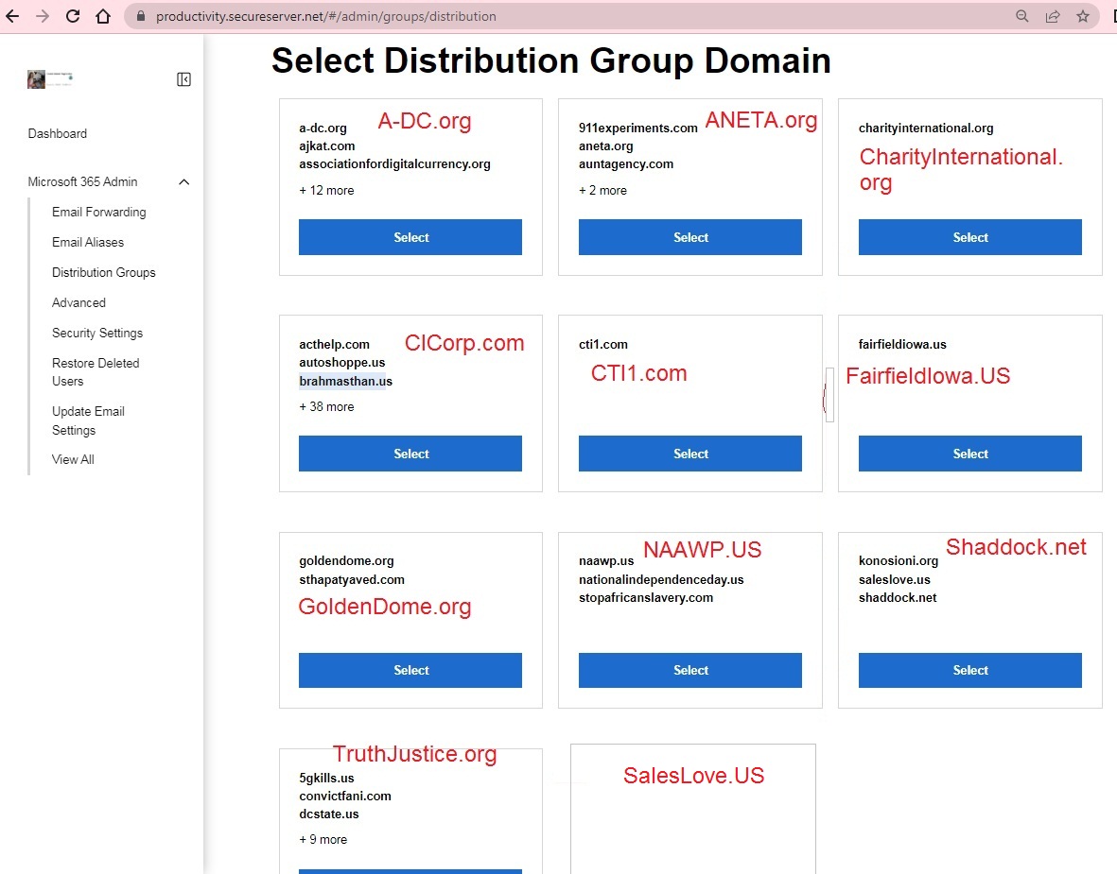The height and width of the screenshot is (874, 1117).
Task: Expand the '+ 9 more' domains list
Action: point(323,840)
